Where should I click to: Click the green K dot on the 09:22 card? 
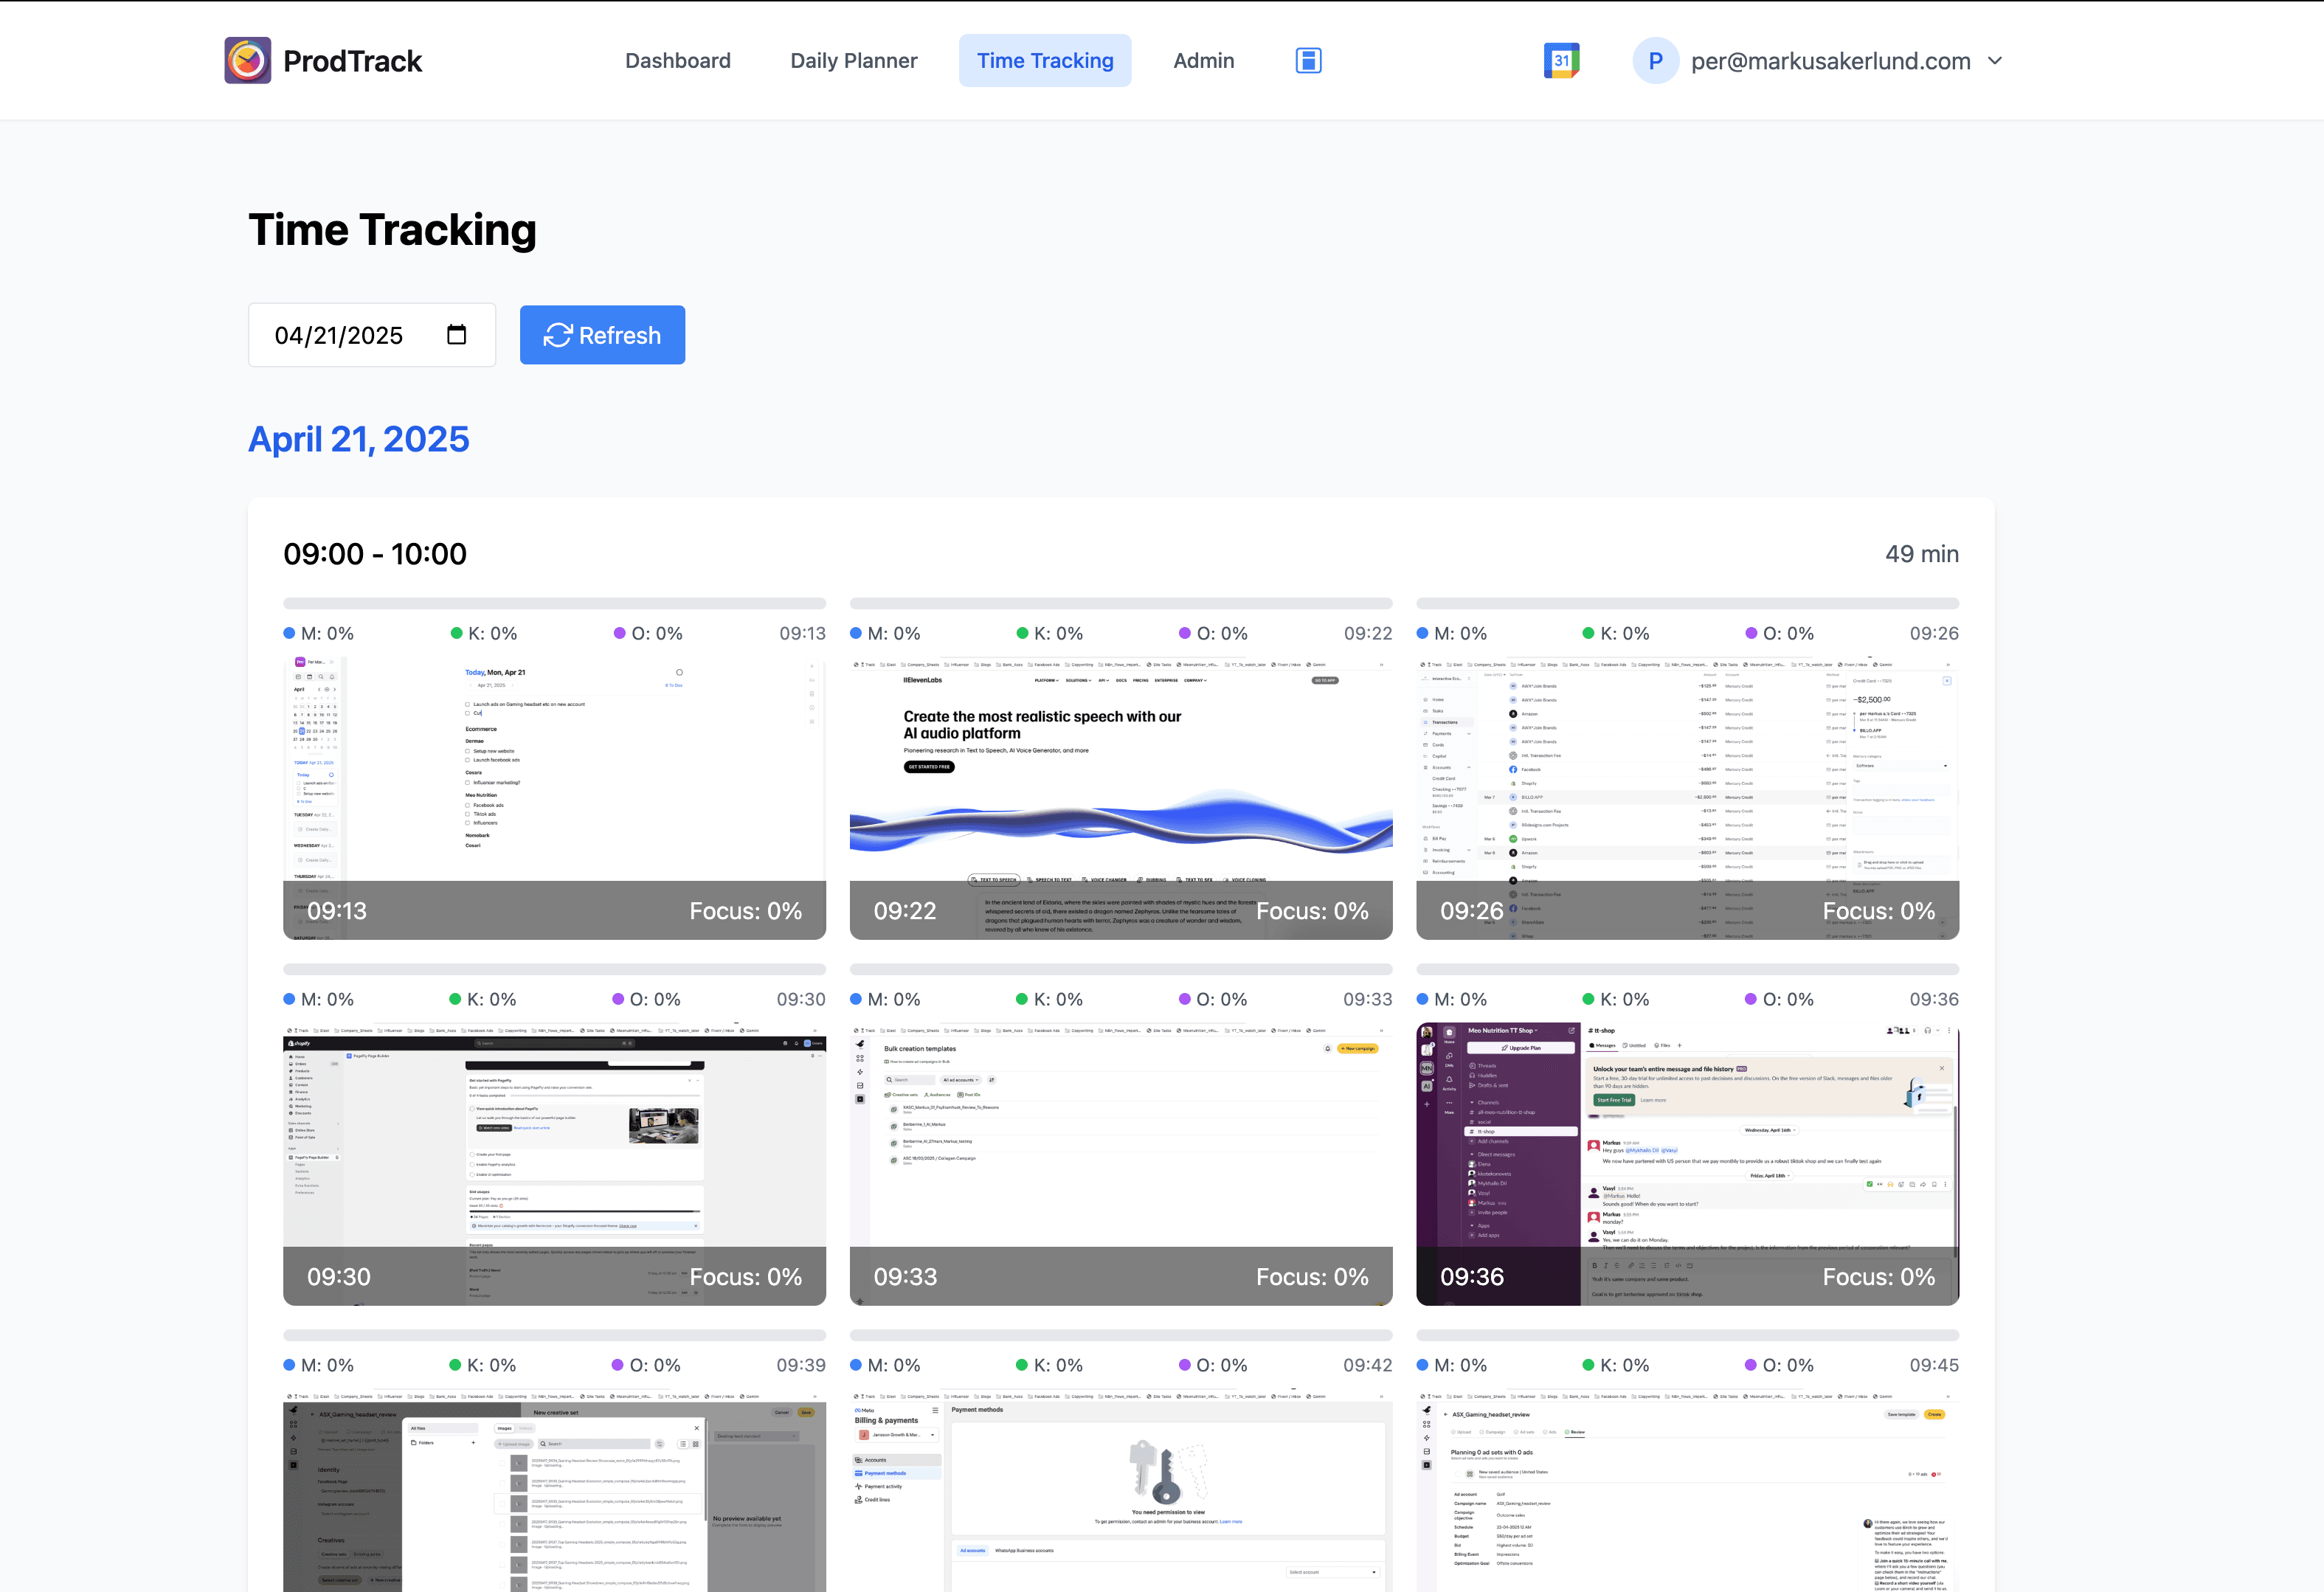pyautogui.click(x=1022, y=633)
